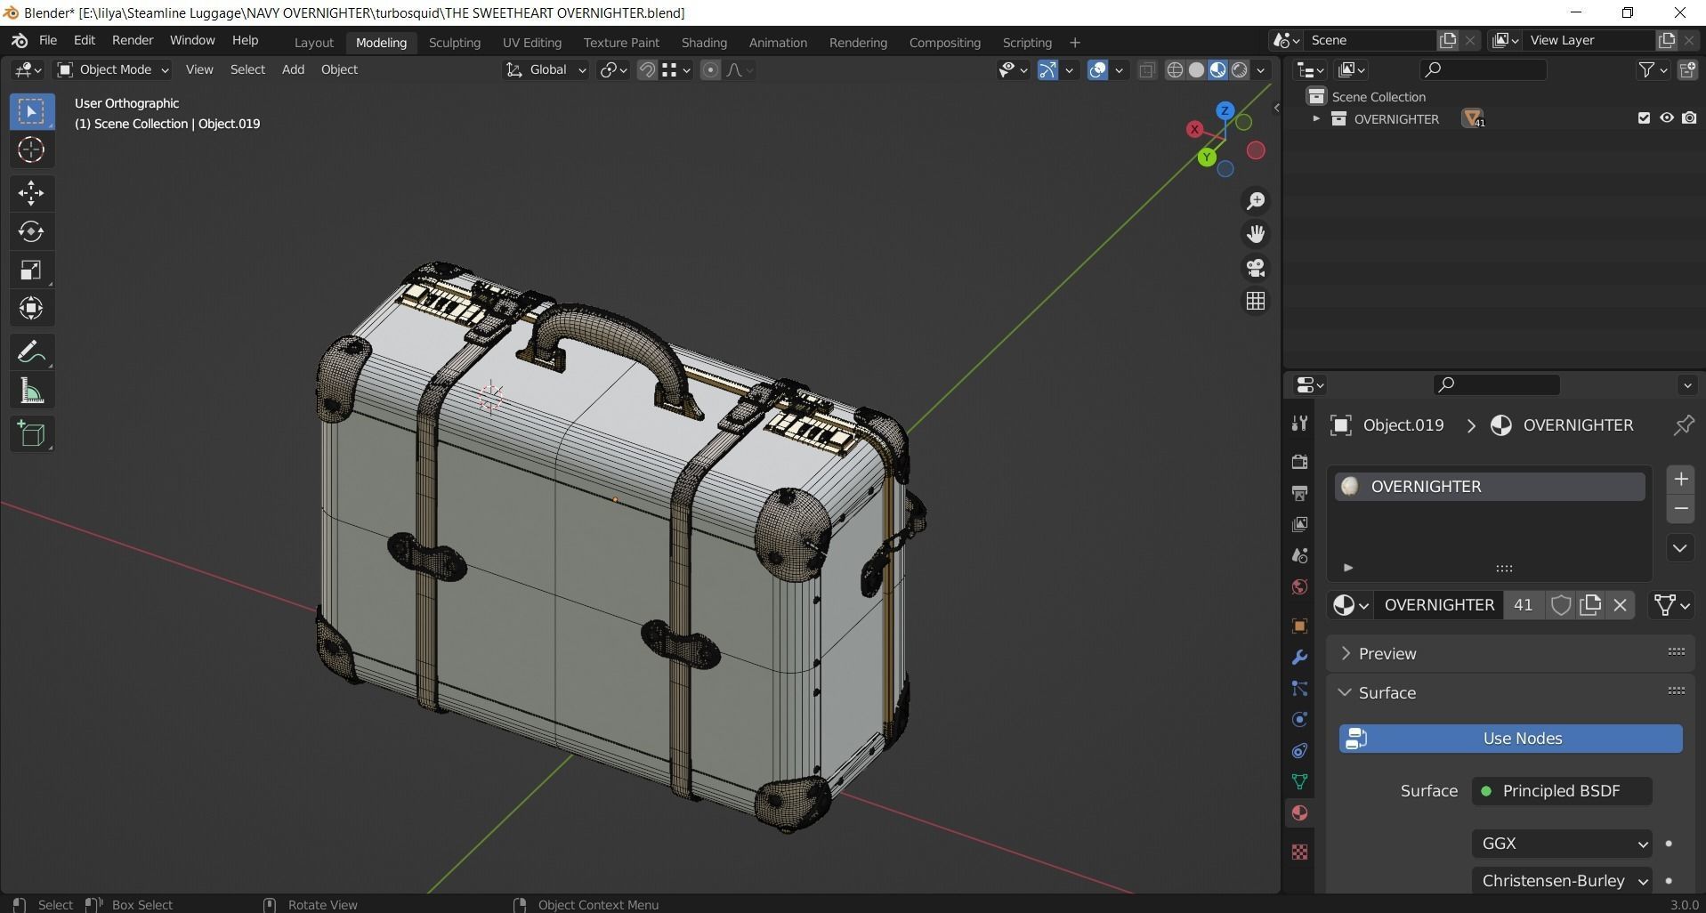This screenshot has height=913, width=1706.
Task: Toggle show gizmo button
Action: [x=1047, y=70]
